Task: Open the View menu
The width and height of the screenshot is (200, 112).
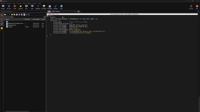Action: click(14, 3)
